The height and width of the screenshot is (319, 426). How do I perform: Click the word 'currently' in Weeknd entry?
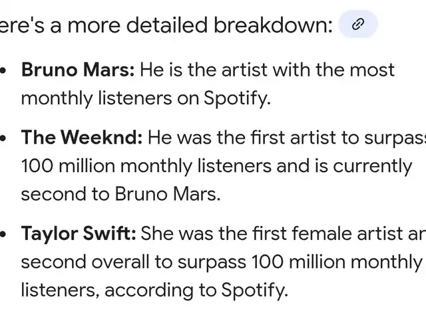[x=373, y=167]
